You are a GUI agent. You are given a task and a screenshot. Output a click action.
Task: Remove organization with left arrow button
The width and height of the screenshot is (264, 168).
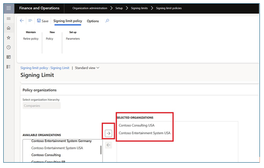108,145
